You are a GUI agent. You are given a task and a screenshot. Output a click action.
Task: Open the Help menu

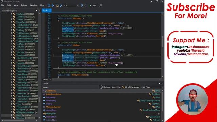click(x=42, y=5)
